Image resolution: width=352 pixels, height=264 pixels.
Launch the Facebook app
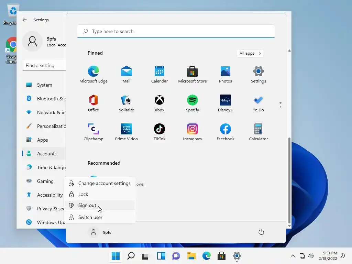click(225, 132)
